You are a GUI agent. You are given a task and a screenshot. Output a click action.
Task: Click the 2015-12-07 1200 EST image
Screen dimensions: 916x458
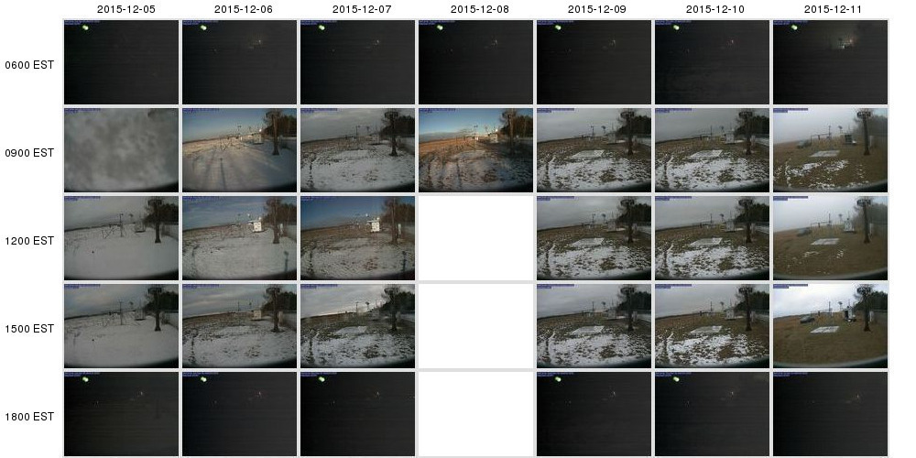point(357,238)
